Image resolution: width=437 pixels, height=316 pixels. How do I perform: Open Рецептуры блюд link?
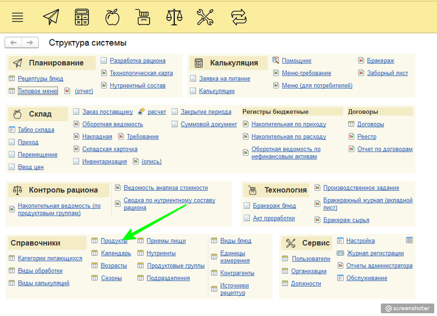40,79
